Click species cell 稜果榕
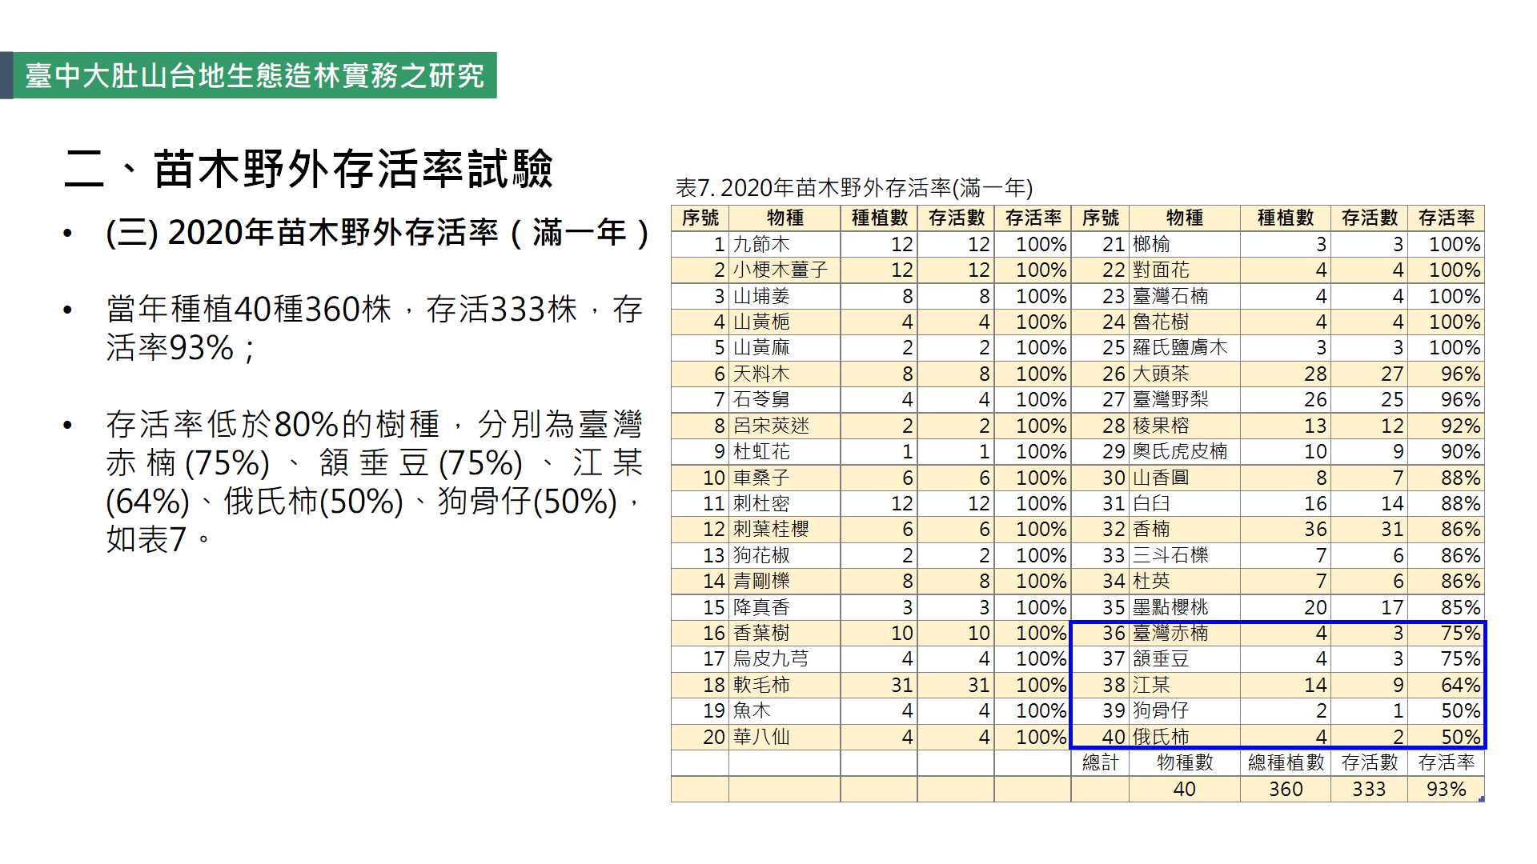1537x864 pixels. (x=1185, y=426)
